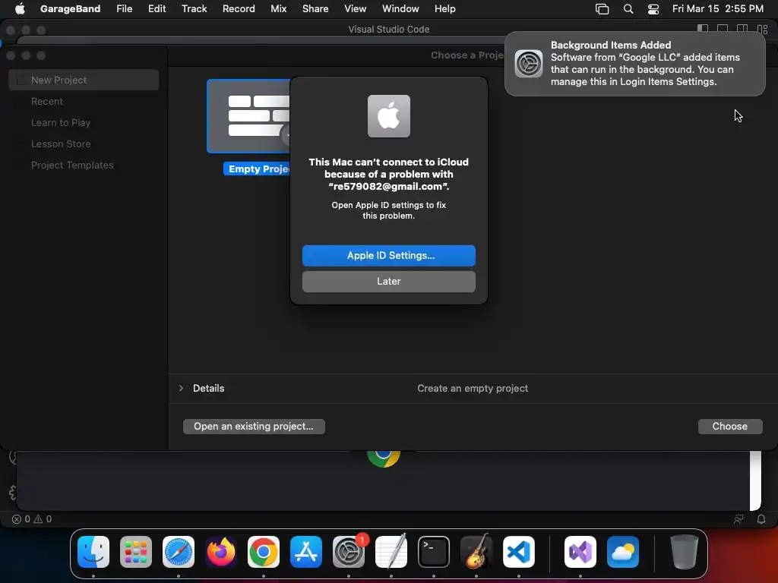This screenshot has height=583, width=778.
Task: Toggle VS Code primary sidebar layout icon
Action: pyautogui.click(x=703, y=30)
